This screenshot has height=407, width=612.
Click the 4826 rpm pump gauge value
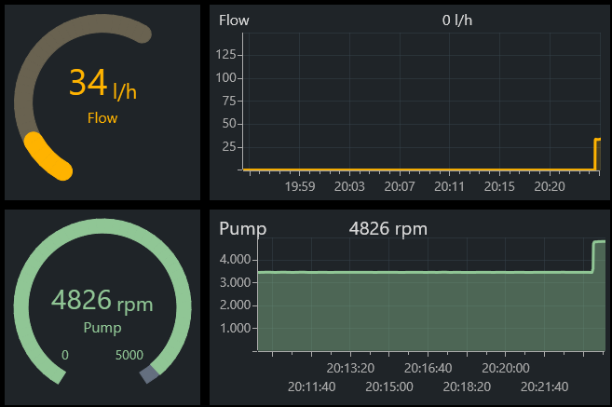[x=102, y=301]
